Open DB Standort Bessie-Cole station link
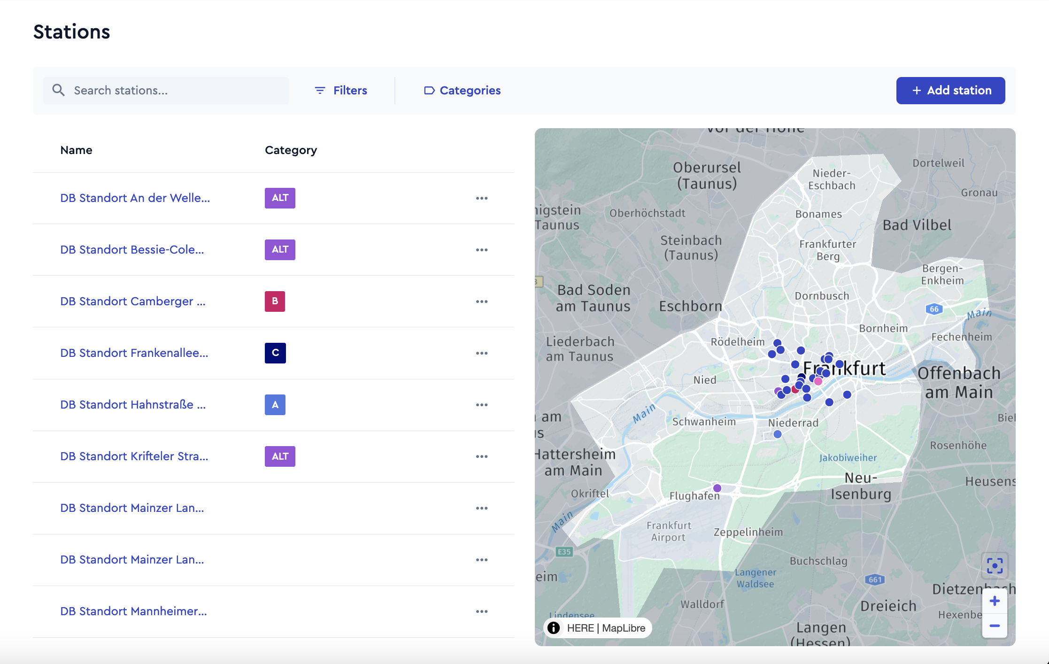The image size is (1049, 664). coord(132,250)
